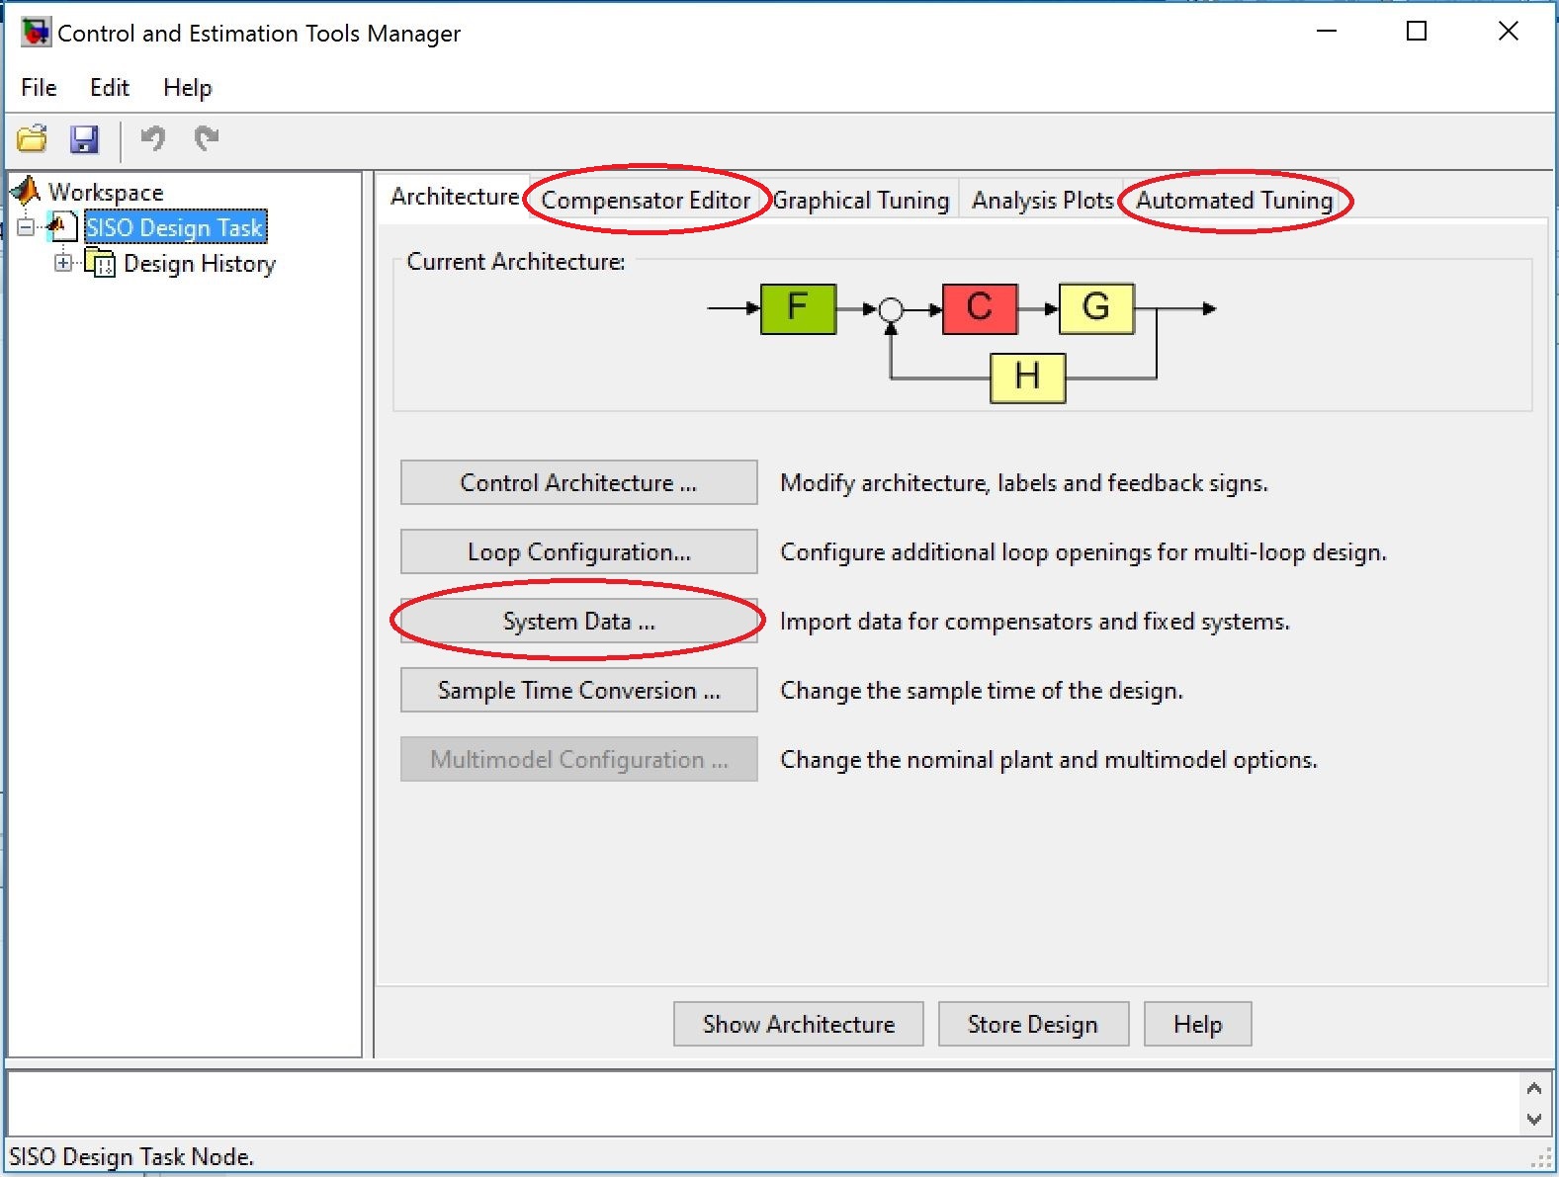Image resolution: width=1559 pixels, height=1177 pixels.
Task: Click the Help button at bottom
Action: pyautogui.click(x=1198, y=1024)
